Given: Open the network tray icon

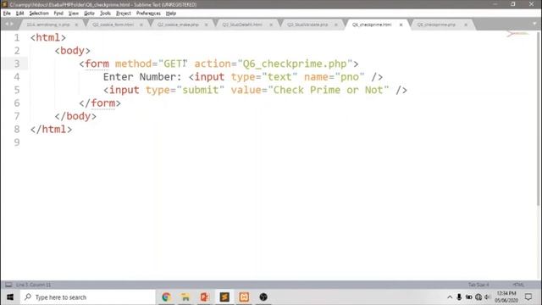Looking at the screenshot, I should click(x=478, y=297).
